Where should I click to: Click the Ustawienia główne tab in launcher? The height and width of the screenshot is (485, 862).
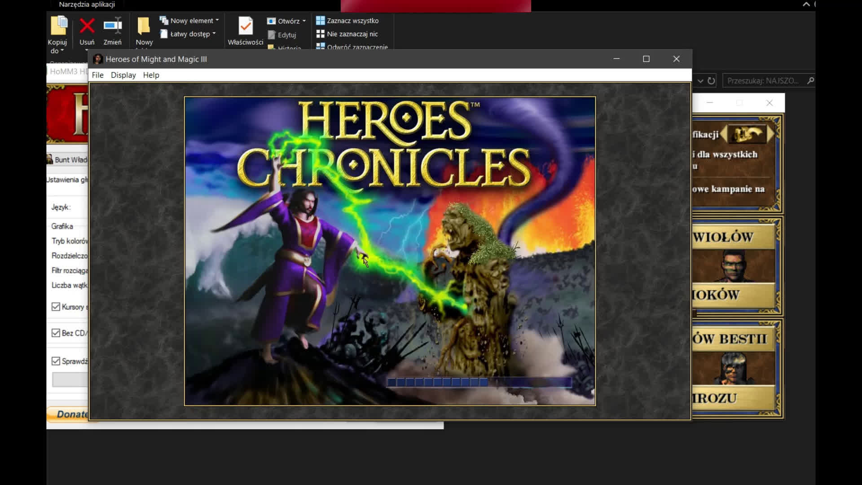67,180
